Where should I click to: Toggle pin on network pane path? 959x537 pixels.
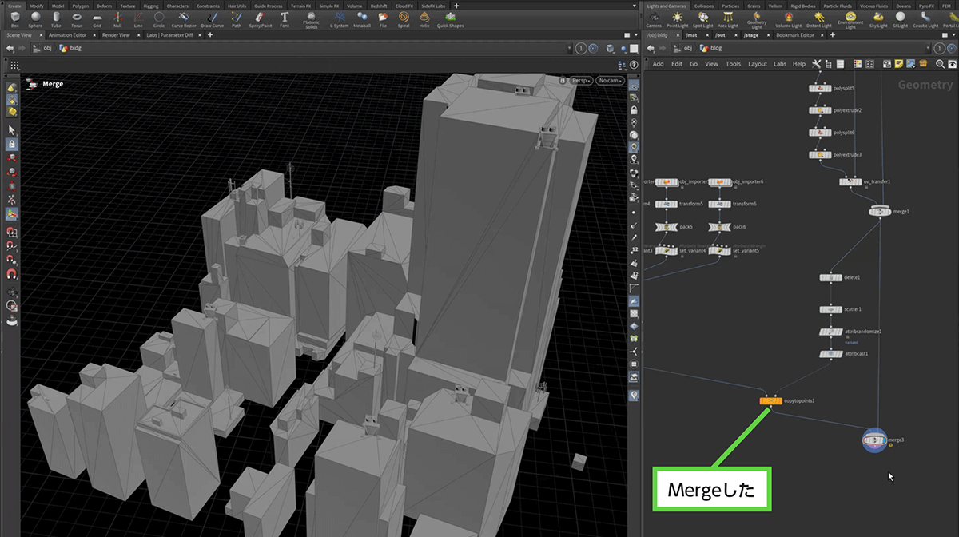pos(941,49)
